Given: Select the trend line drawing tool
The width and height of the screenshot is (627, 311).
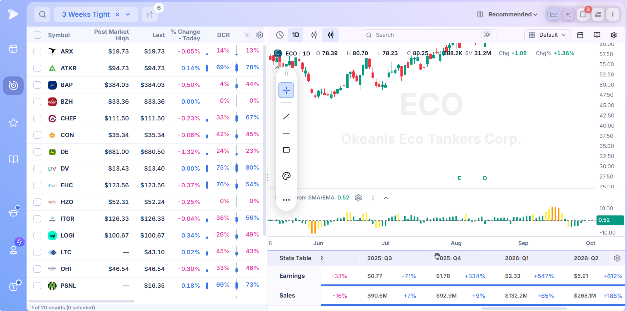Looking at the screenshot, I should pos(286,116).
